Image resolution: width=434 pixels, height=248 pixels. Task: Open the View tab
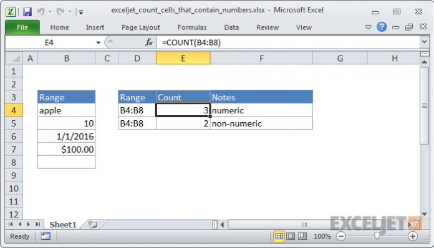(304, 27)
